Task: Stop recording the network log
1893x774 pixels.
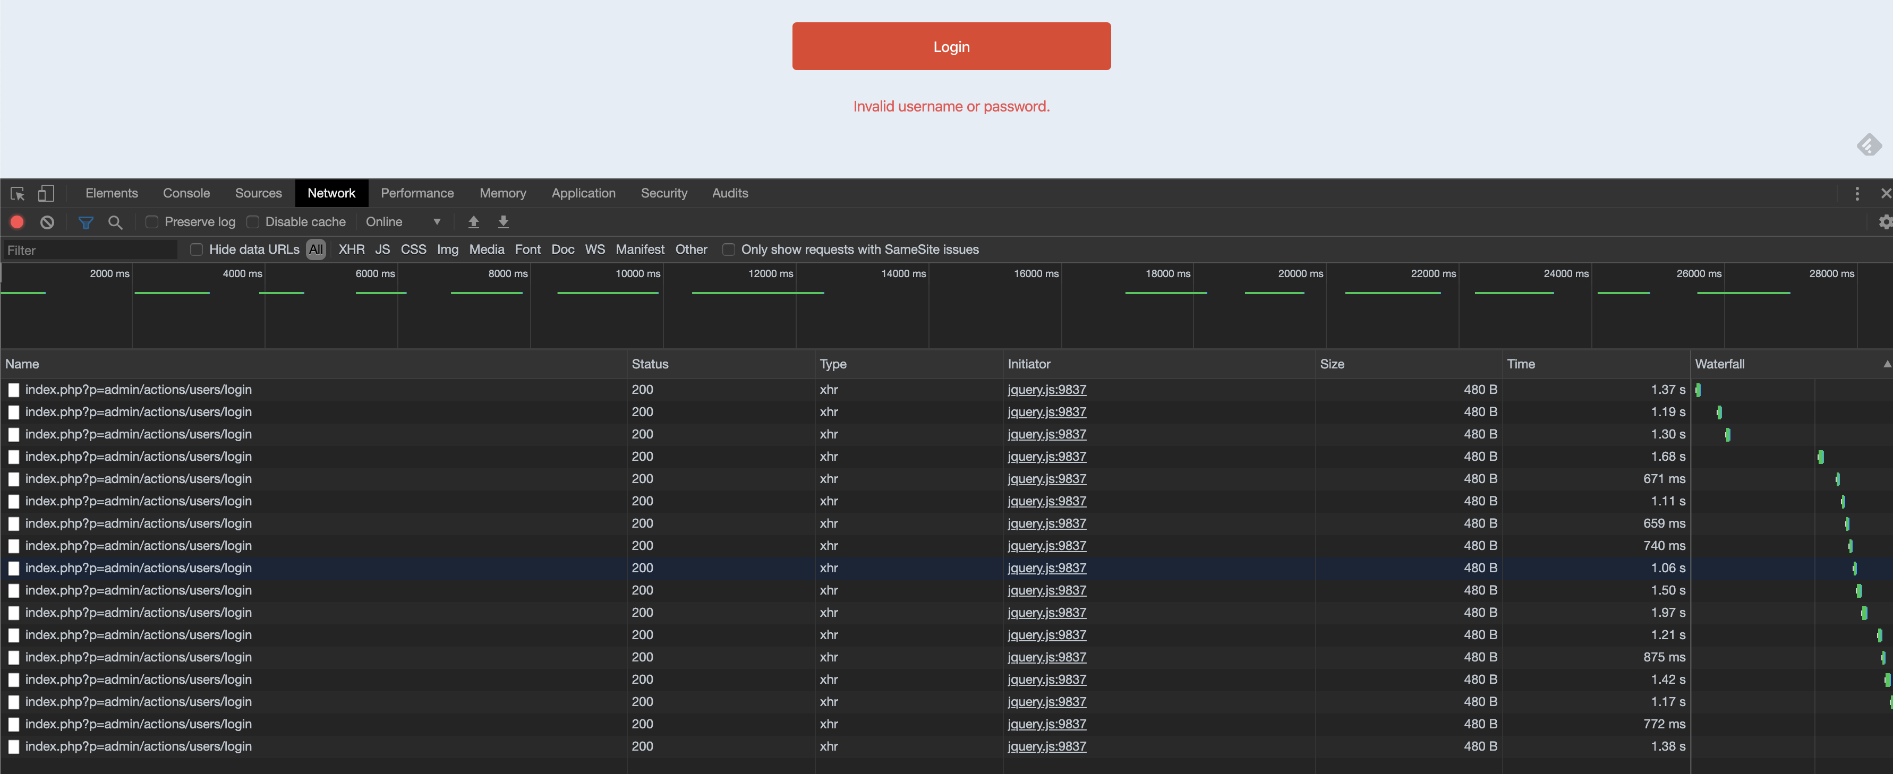Action: (16, 222)
